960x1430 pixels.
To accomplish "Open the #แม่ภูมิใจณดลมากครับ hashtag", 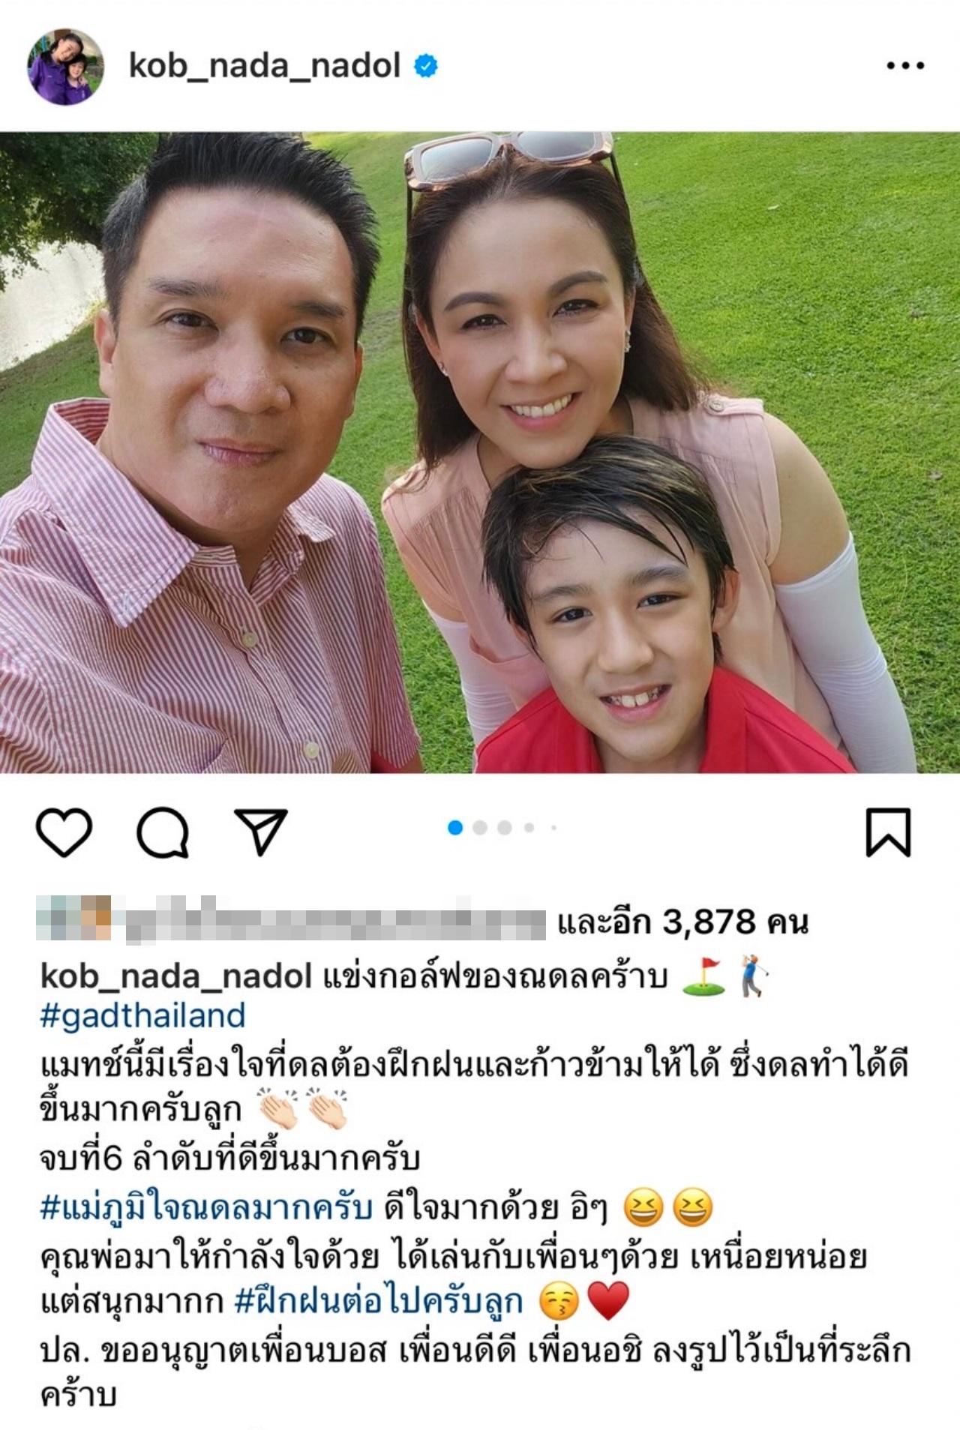I will pyautogui.click(x=206, y=1209).
